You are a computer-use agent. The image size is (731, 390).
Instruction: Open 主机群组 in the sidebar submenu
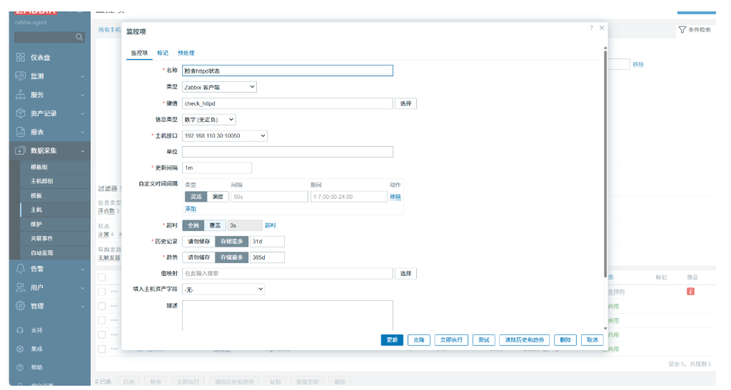click(42, 181)
